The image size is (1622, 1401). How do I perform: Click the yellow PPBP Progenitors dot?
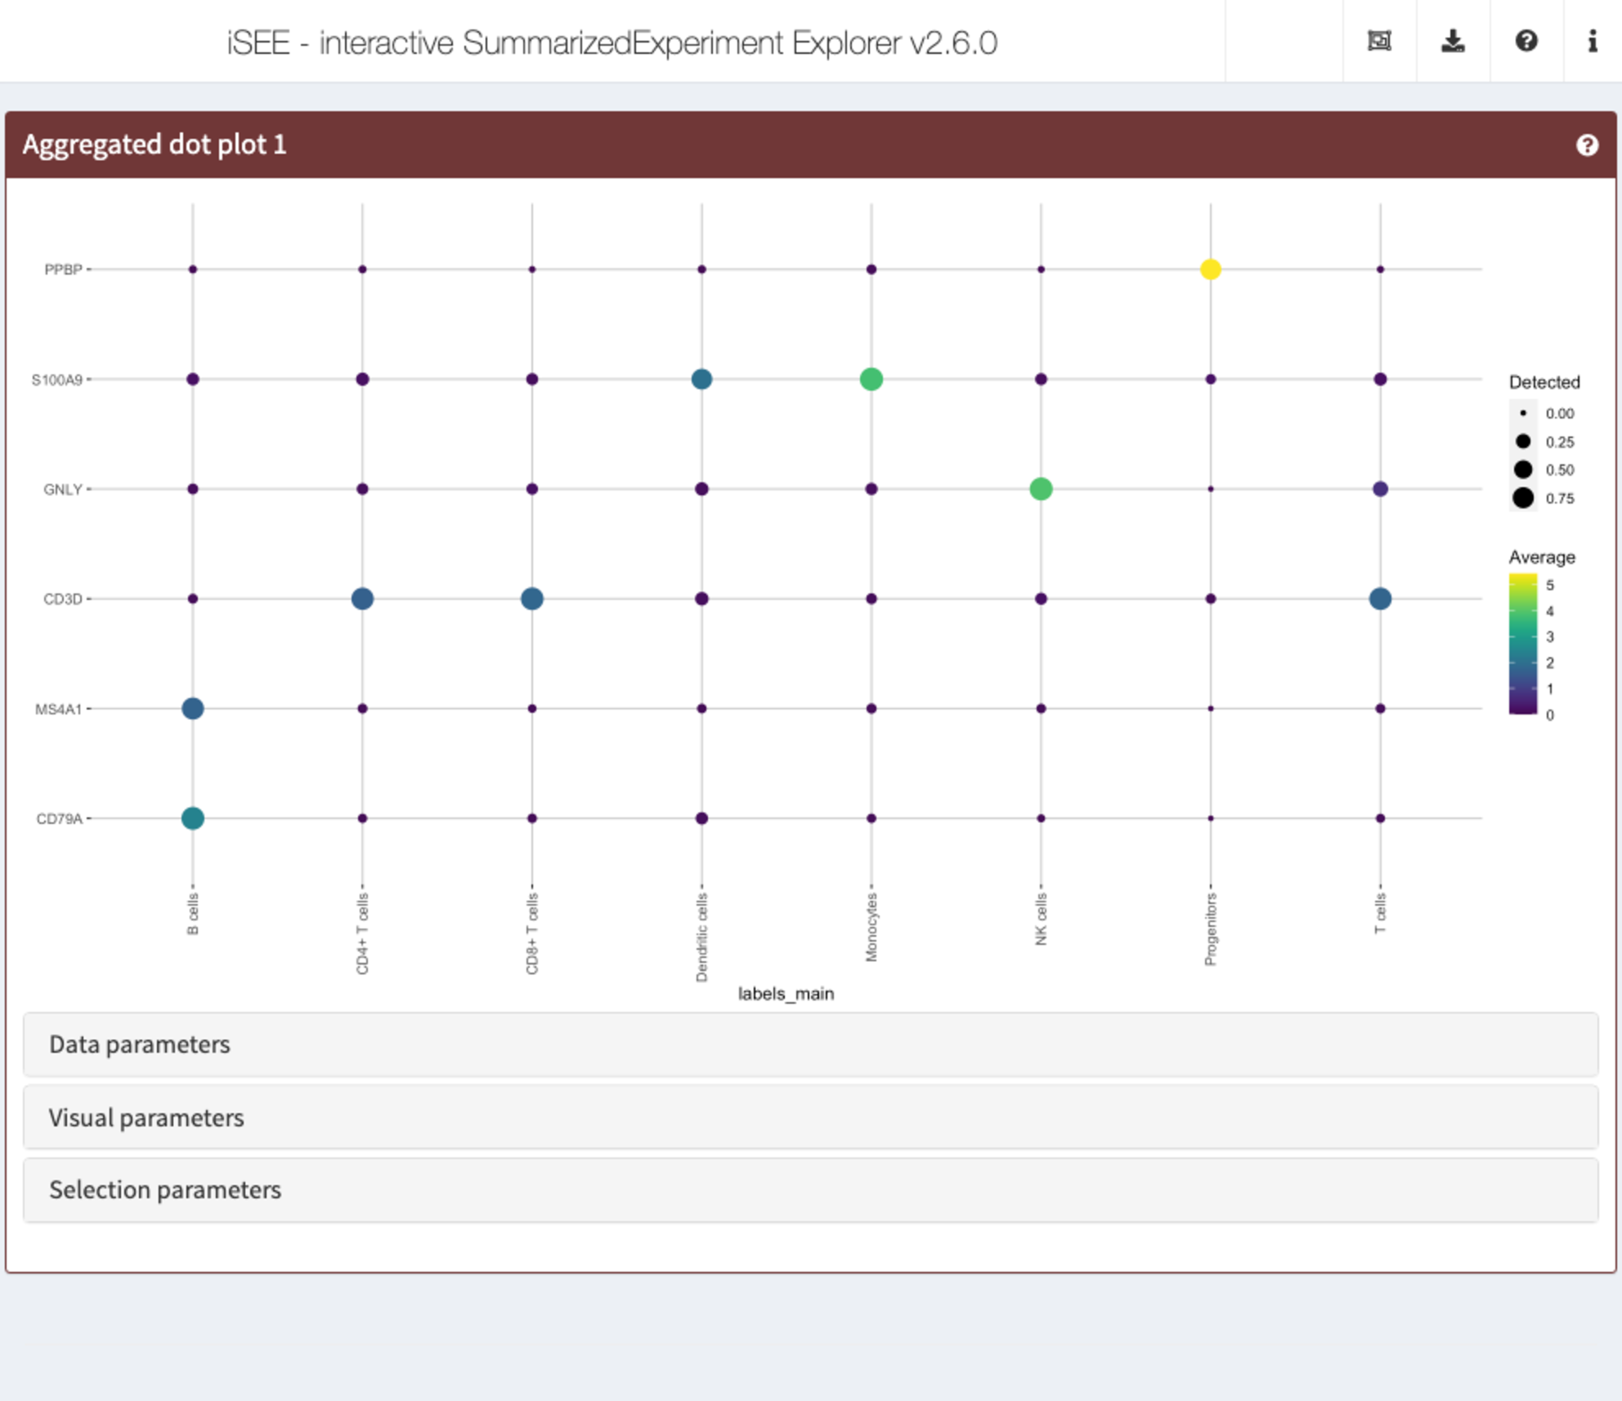click(1210, 269)
